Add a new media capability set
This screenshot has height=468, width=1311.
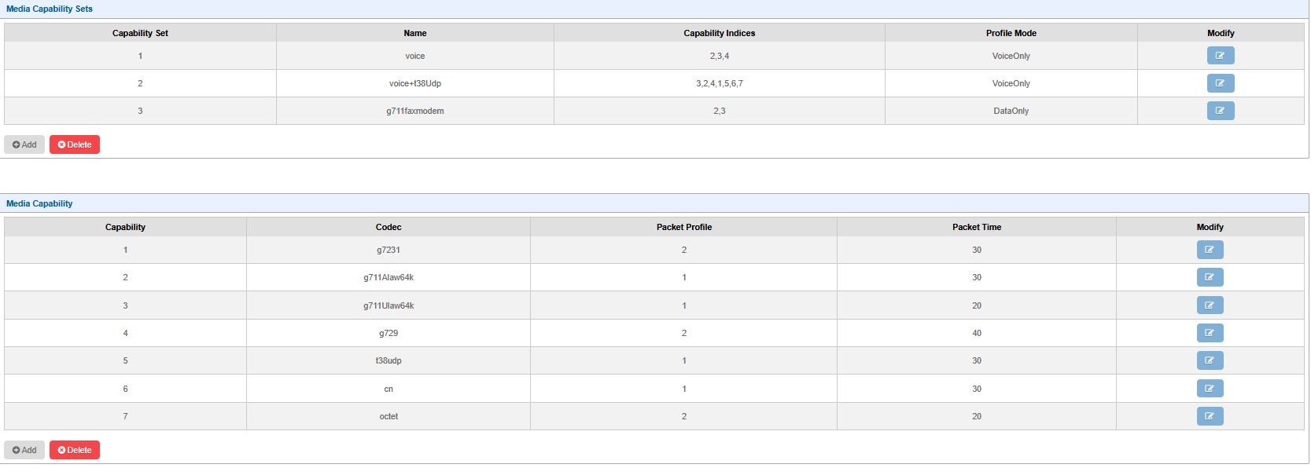point(24,144)
